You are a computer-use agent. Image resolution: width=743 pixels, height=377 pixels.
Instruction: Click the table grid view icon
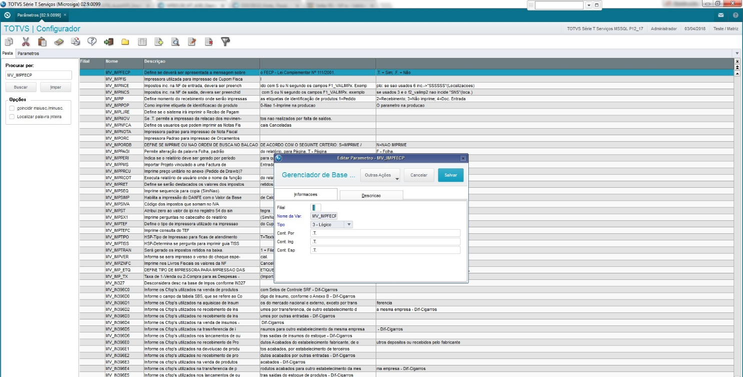pyautogui.click(x=142, y=42)
